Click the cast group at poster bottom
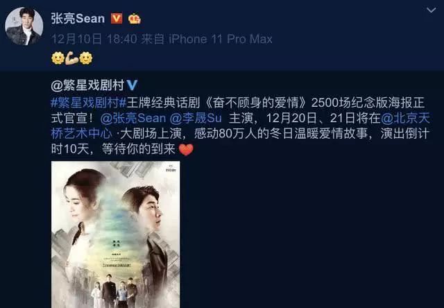 click(x=114, y=290)
